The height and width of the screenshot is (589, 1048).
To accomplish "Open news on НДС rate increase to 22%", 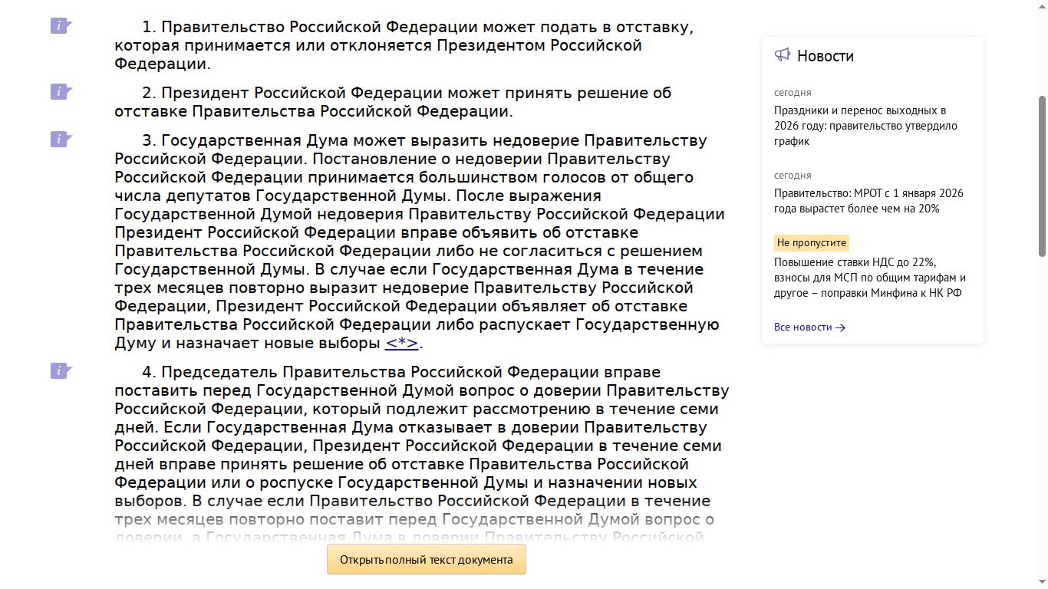I will [869, 278].
